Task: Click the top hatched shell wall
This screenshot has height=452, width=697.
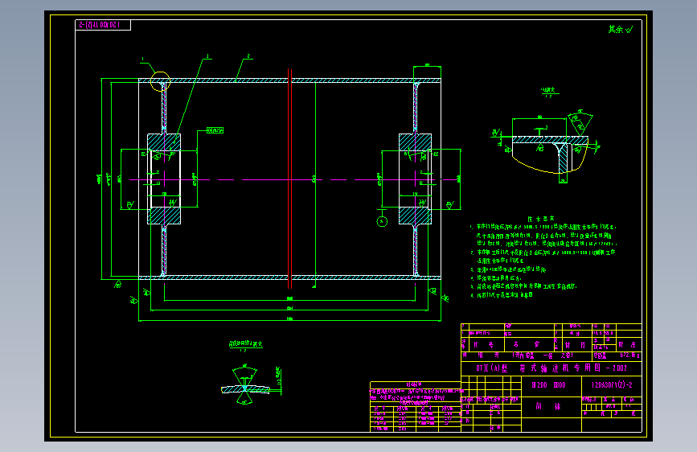Action: pyautogui.click(x=290, y=80)
